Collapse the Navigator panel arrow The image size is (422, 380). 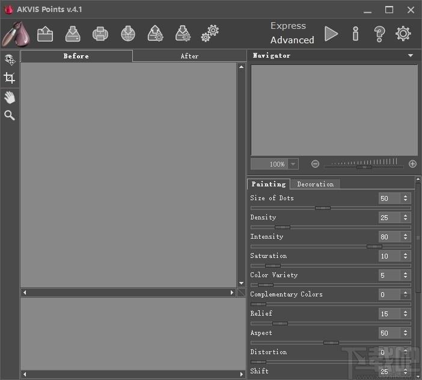coord(411,55)
